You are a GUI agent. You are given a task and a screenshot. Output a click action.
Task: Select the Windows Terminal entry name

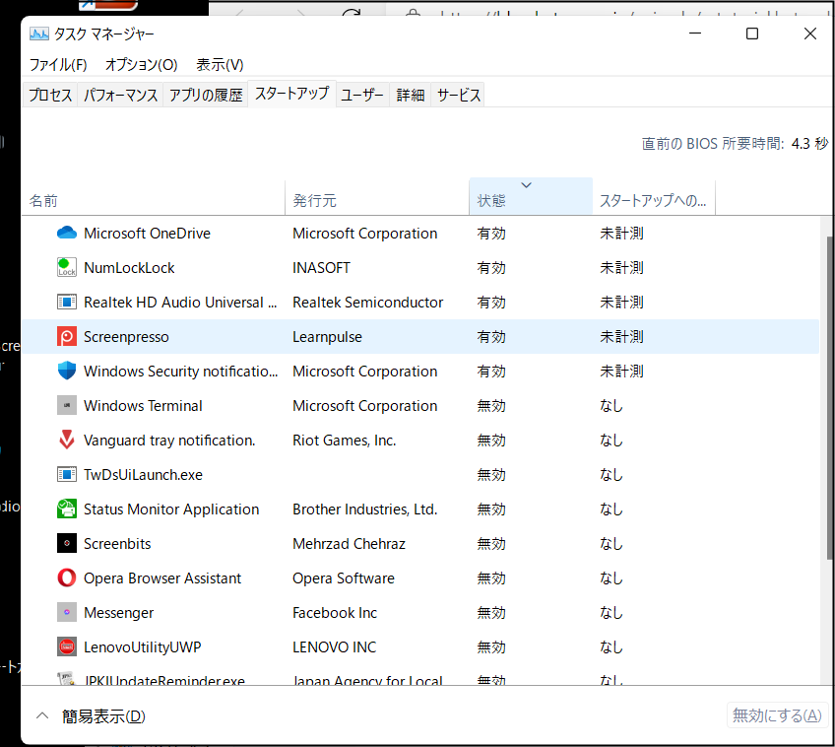point(143,405)
